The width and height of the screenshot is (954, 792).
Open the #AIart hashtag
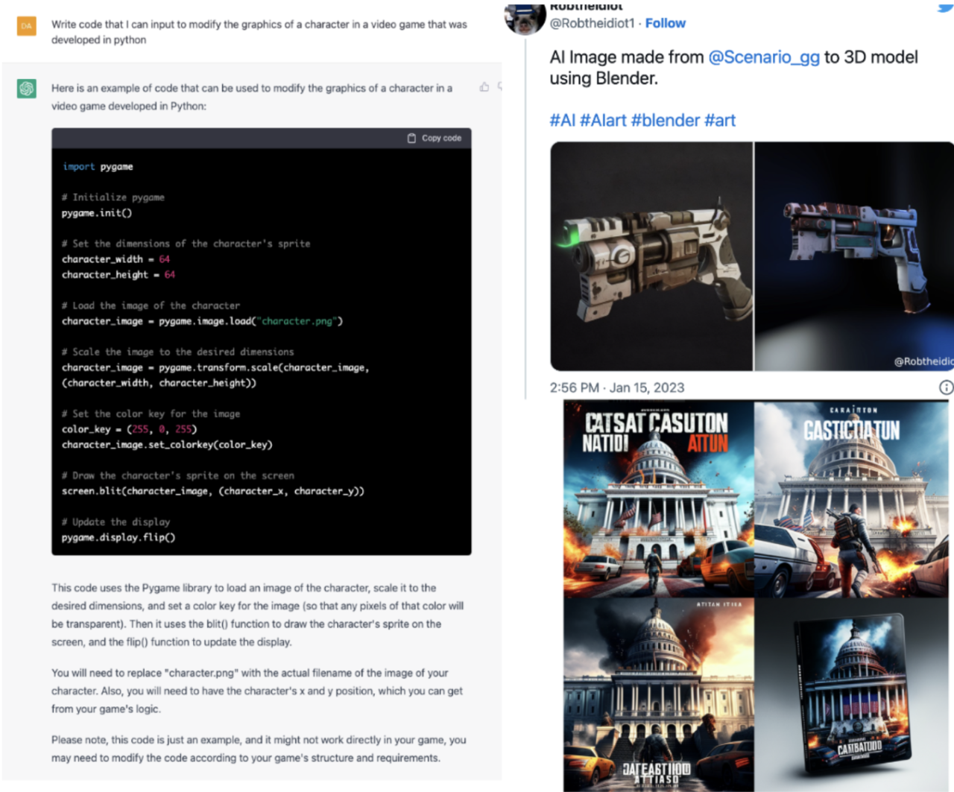603,121
